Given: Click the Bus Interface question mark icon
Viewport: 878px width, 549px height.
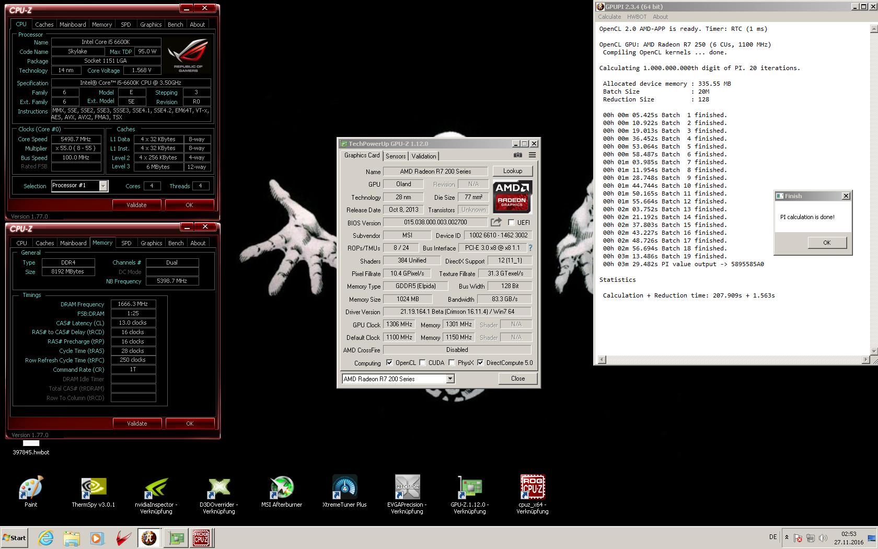Looking at the screenshot, I should 530,248.
